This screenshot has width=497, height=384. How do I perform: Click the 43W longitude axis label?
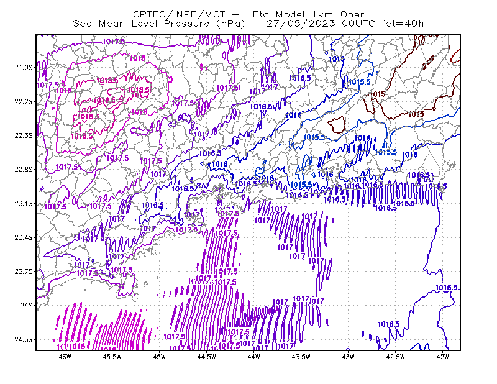pos(348,357)
